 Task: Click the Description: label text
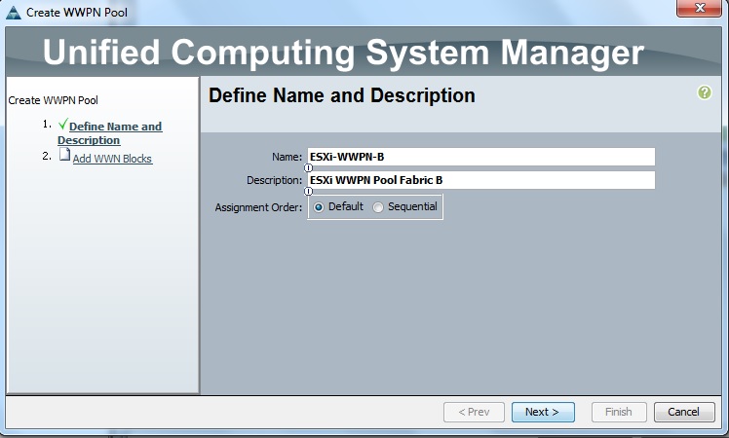tap(274, 180)
